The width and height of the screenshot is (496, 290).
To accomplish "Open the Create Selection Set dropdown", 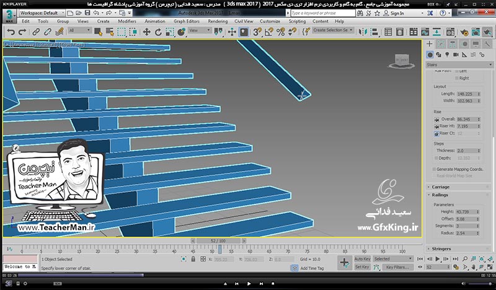I will click(333, 30).
